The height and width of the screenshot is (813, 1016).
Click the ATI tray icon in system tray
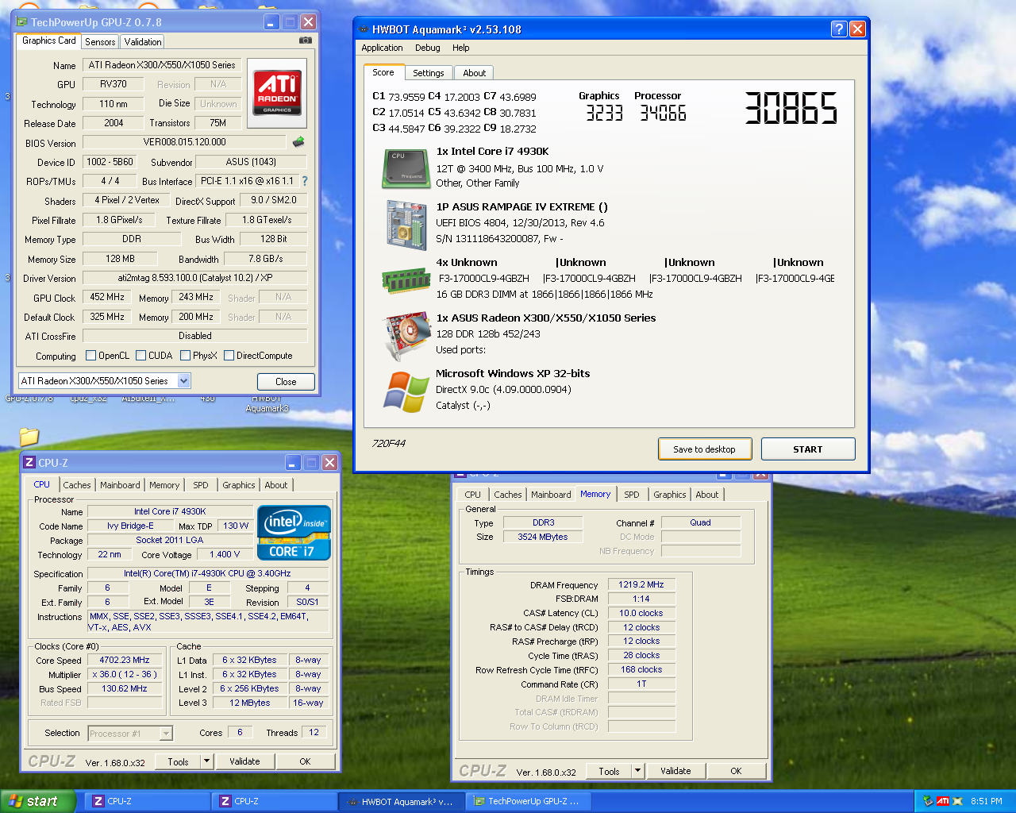click(x=943, y=801)
